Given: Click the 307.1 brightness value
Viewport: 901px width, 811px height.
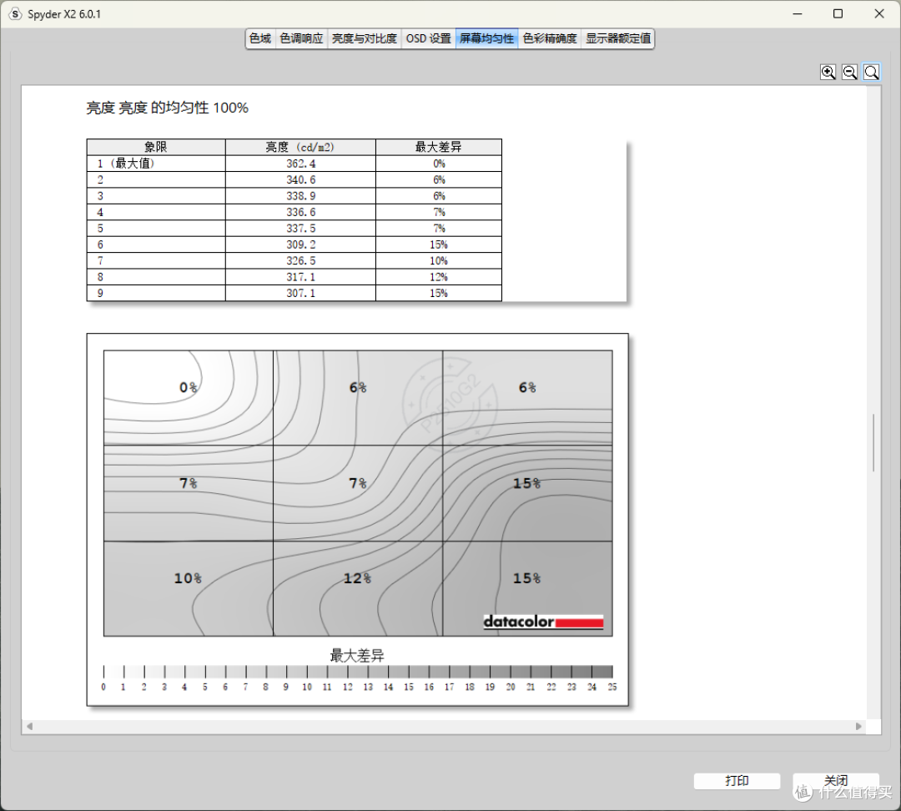Looking at the screenshot, I should (x=300, y=293).
